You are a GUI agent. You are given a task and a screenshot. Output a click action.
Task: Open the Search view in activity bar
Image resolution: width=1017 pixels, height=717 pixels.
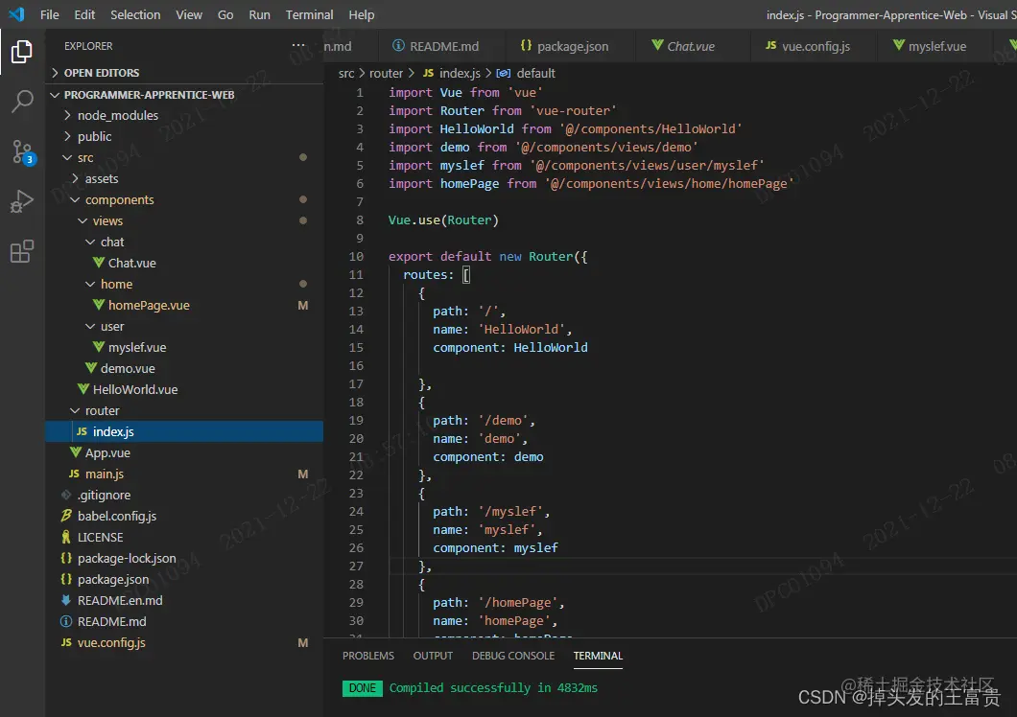coord(22,102)
